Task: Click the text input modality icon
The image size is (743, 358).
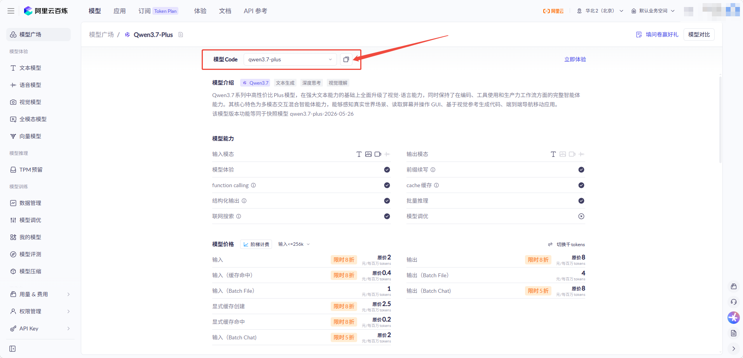Action: [359, 154]
